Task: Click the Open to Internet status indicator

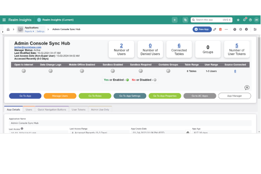Action: click(23, 71)
